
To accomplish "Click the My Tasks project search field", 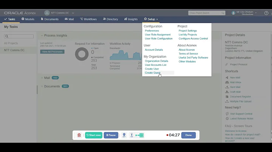I will click(19, 36).
